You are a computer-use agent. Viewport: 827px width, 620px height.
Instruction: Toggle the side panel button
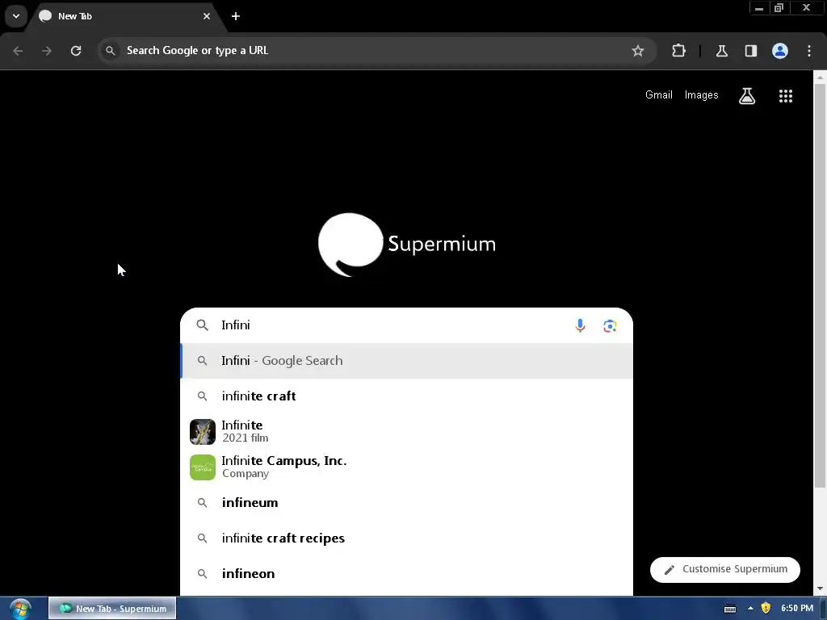[x=750, y=51]
